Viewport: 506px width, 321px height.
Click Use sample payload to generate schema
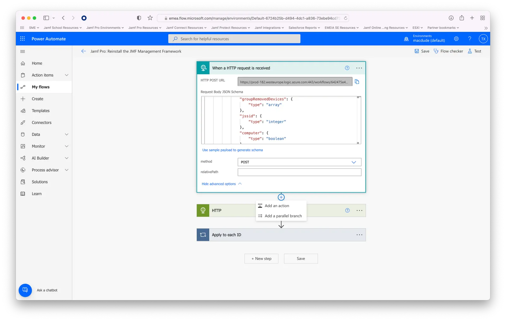[232, 150]
